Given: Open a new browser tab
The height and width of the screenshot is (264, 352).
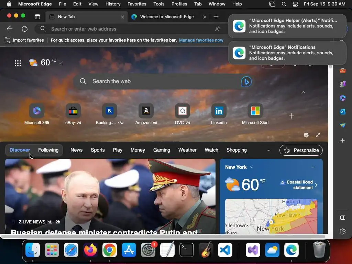Looking at the screenshot, I should 216,17.
